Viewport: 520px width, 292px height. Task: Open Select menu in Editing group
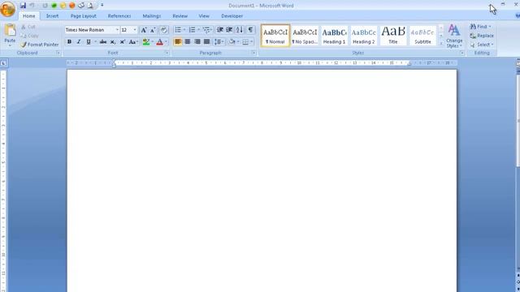click(482, 45)
